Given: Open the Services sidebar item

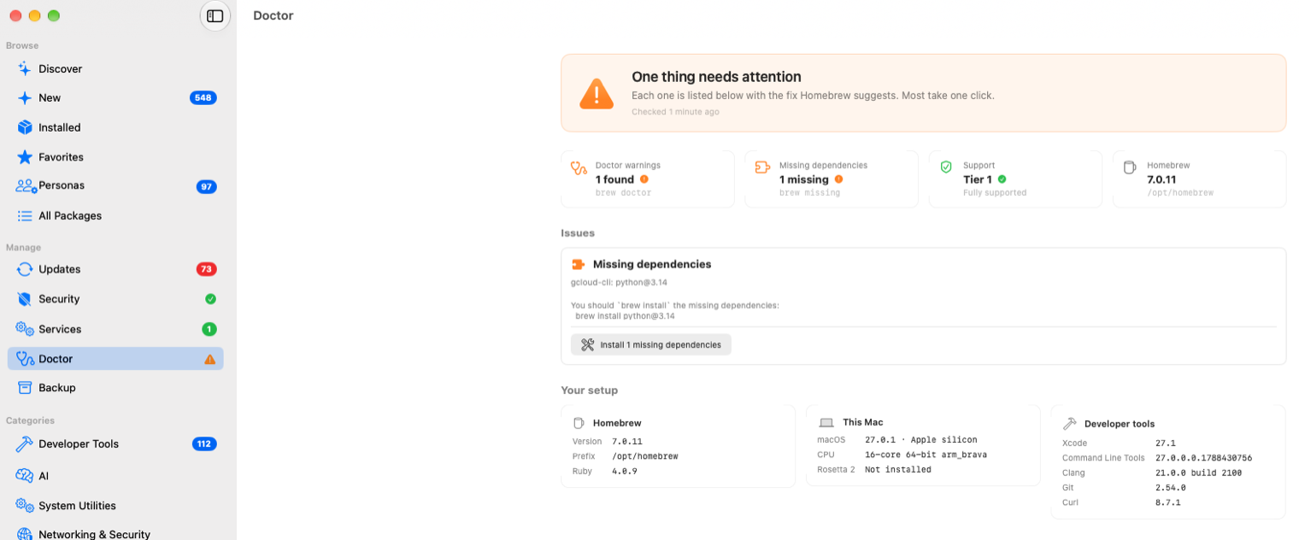Looking at the screenshot, I should 115,329.
